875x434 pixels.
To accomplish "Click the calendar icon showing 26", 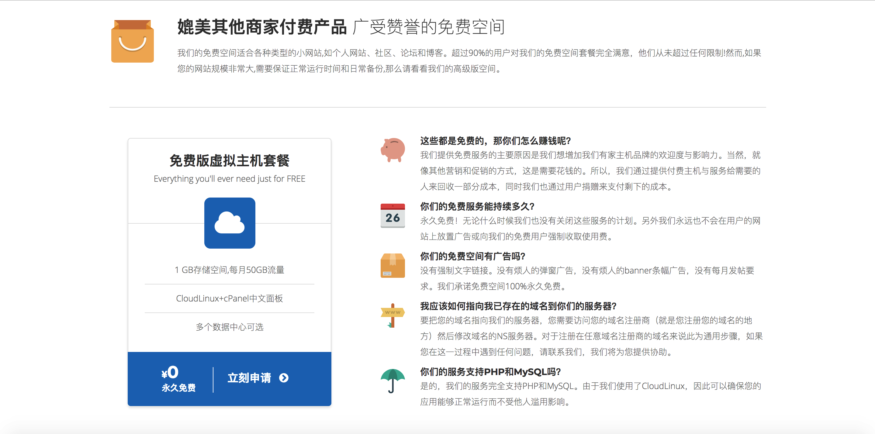I will point(393,215).
